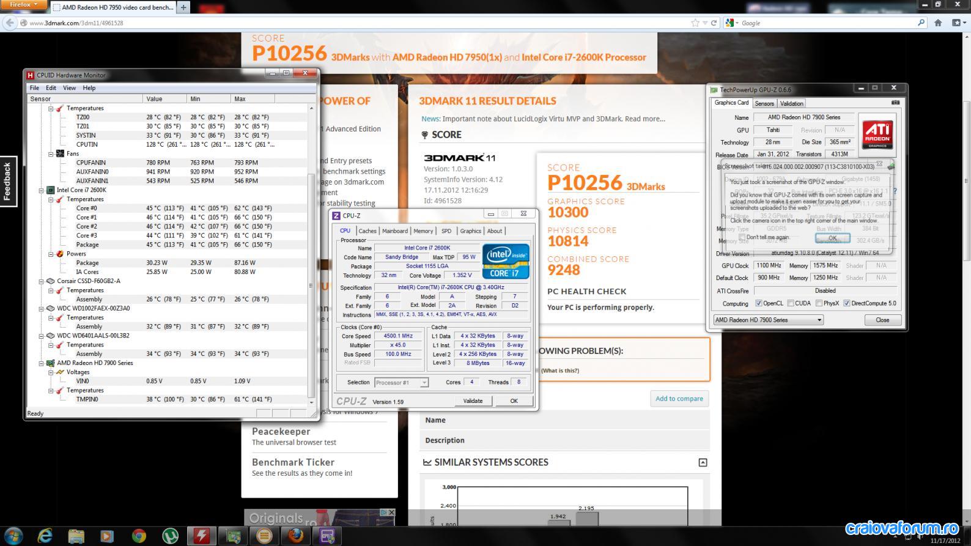This screenshot has width=971, height=546.
Task: Collapse the Powers tree node
Action: 51,254
